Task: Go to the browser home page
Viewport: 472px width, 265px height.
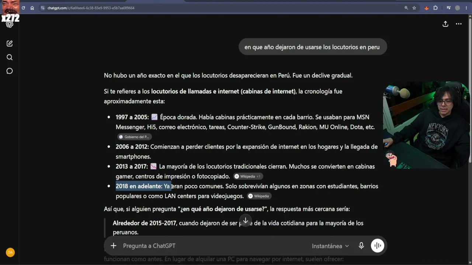Action: 32,8
